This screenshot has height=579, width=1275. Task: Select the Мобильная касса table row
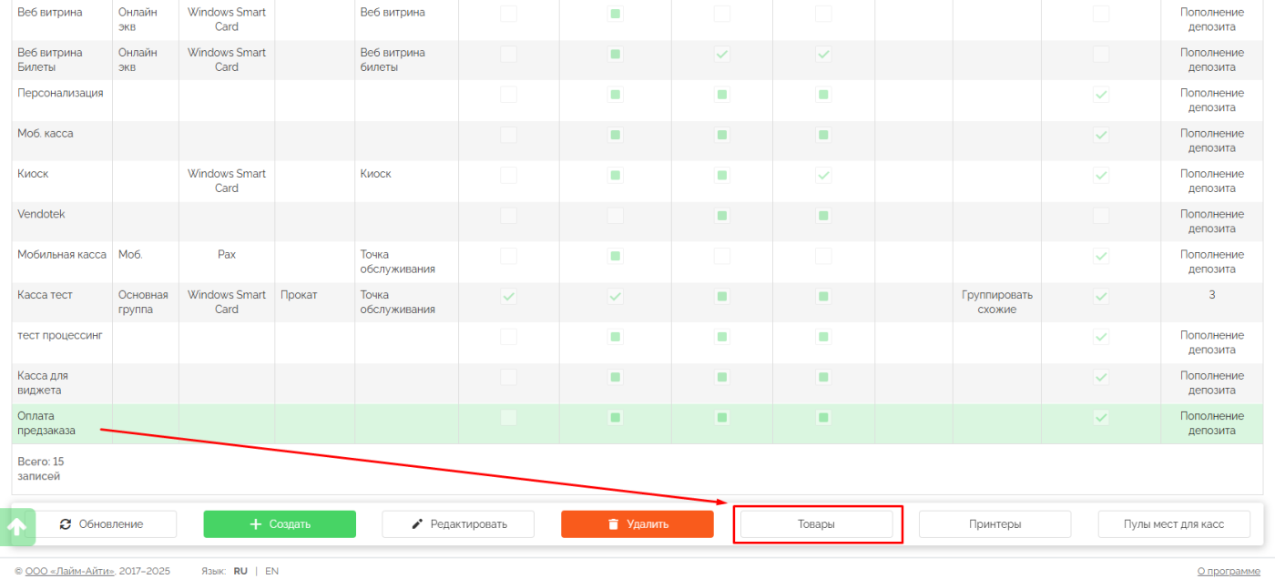click(x=61, y=255)
